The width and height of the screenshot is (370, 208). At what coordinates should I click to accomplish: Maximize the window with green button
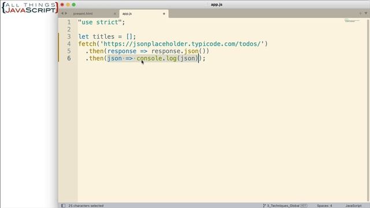(74, 5)
